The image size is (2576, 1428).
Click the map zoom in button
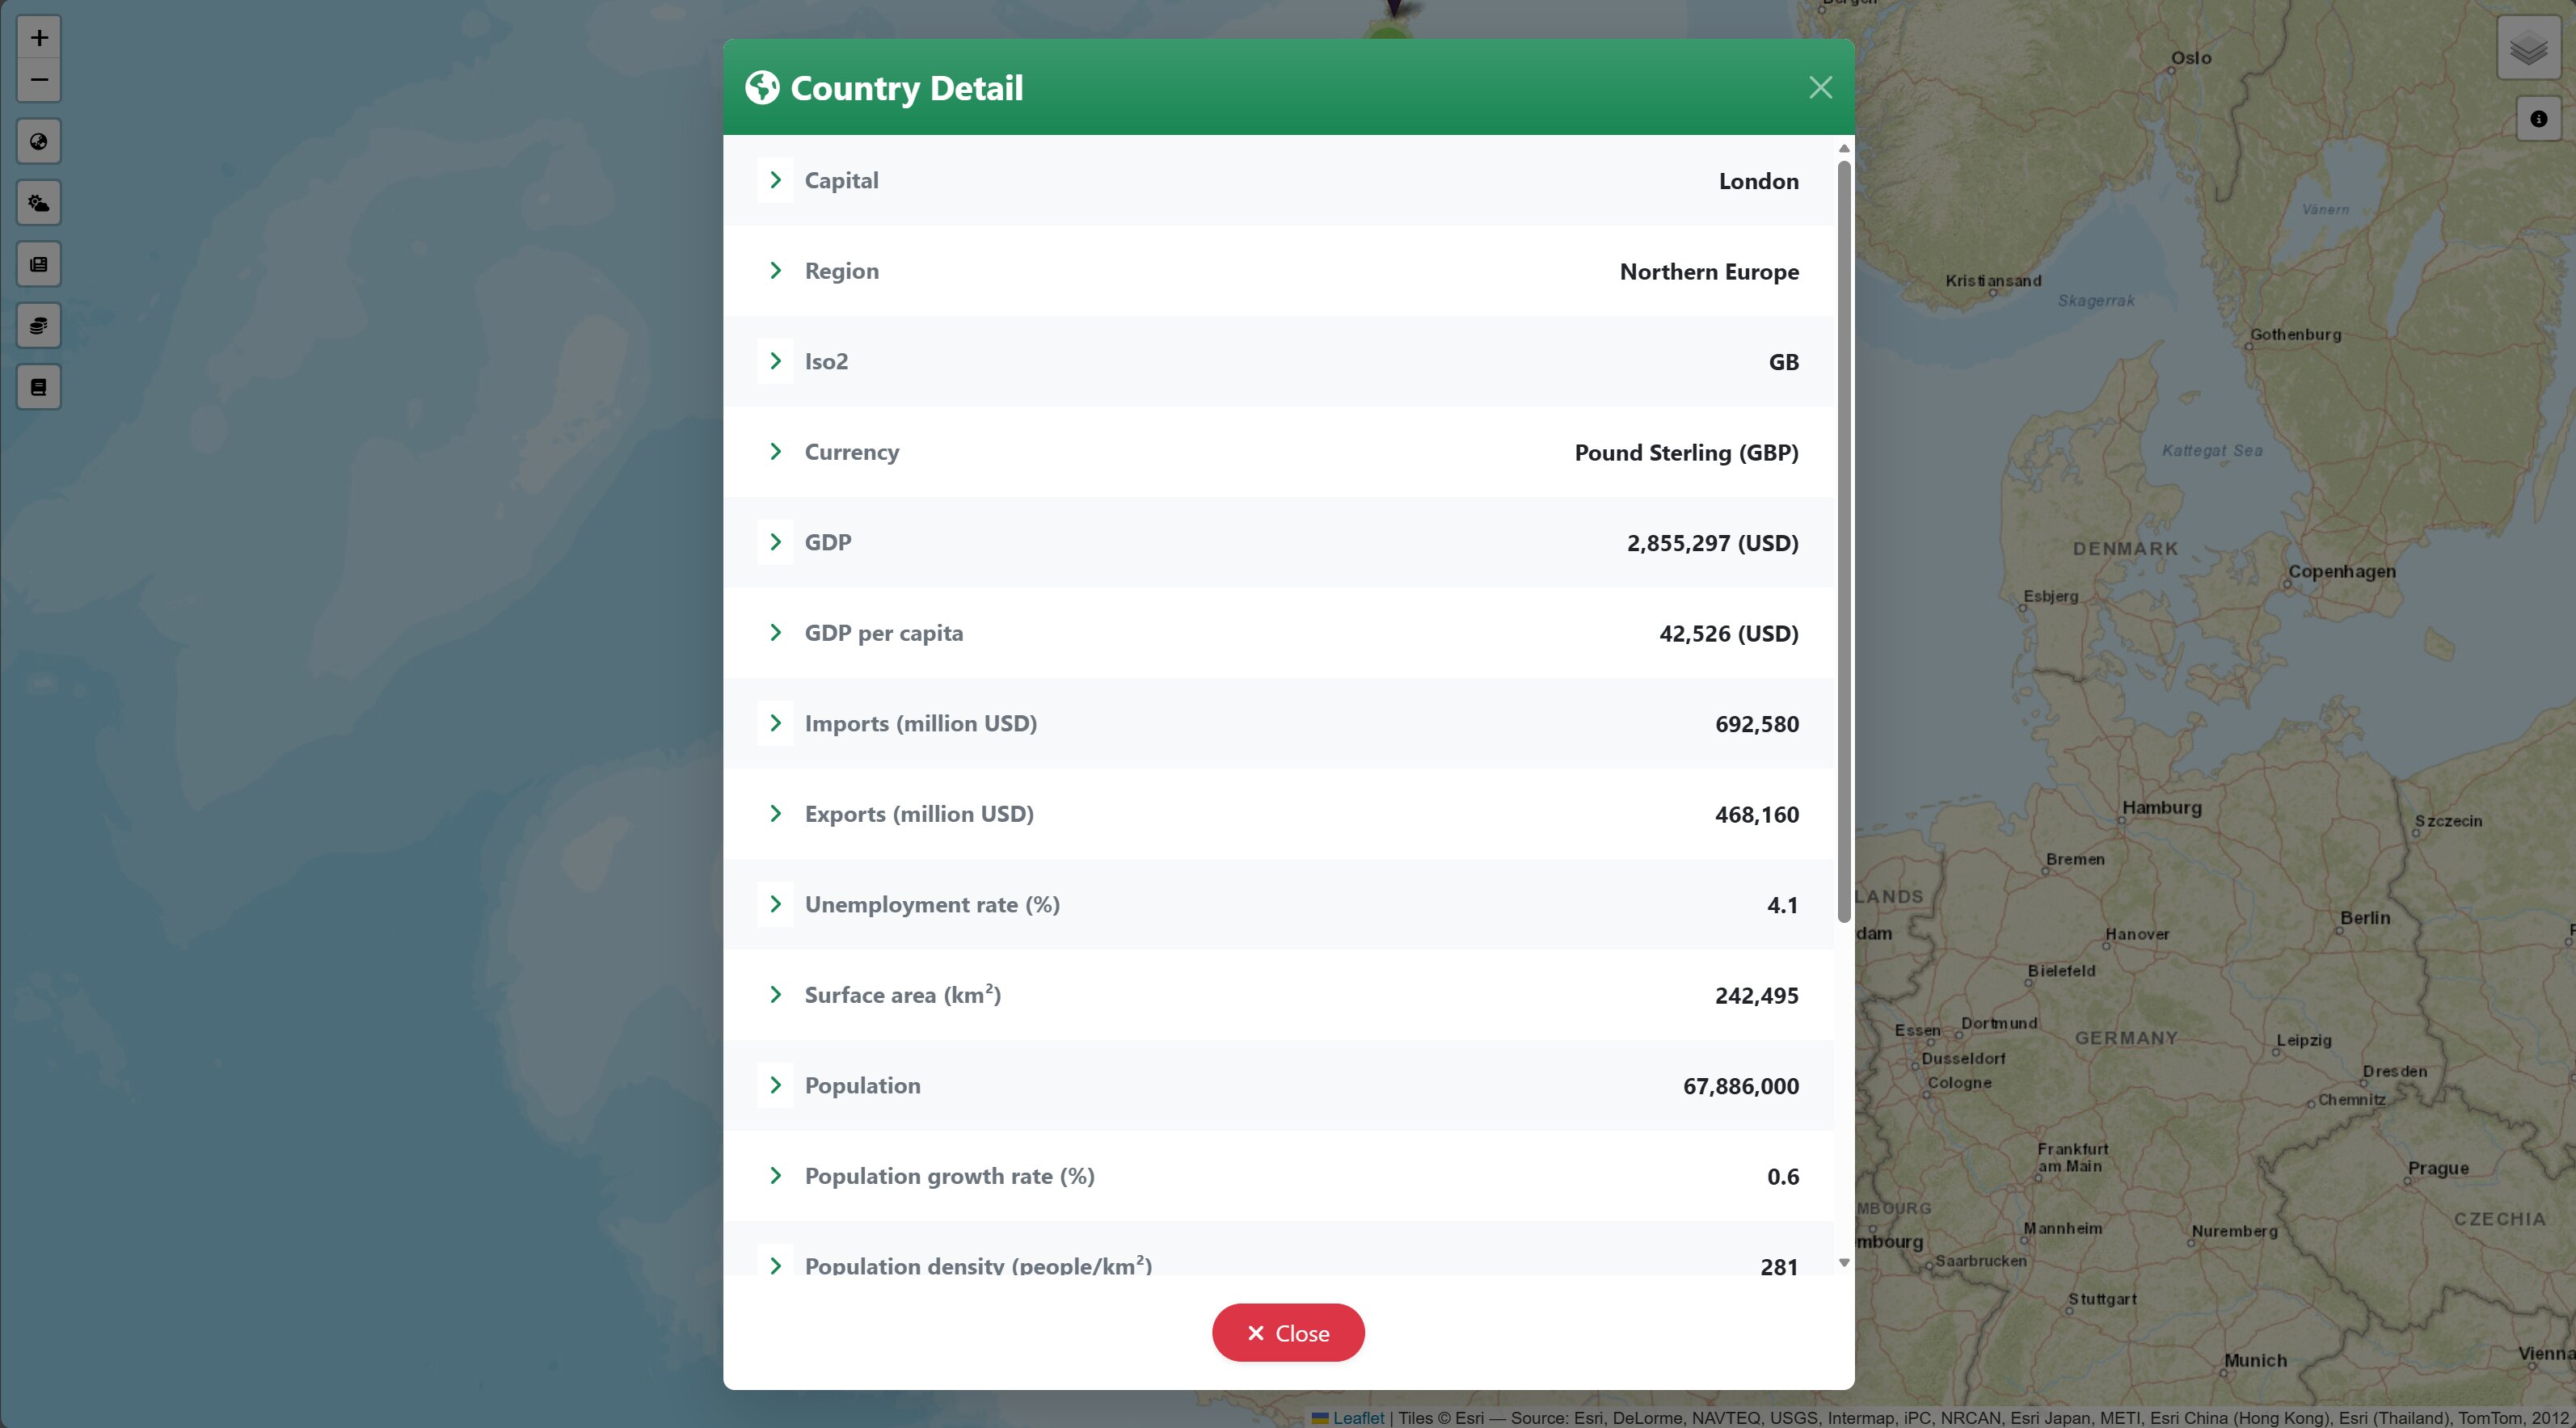point(39,38)
